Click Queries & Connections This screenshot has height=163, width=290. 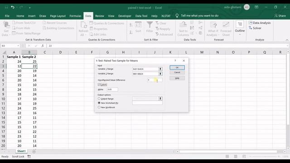tap(107, 23)
